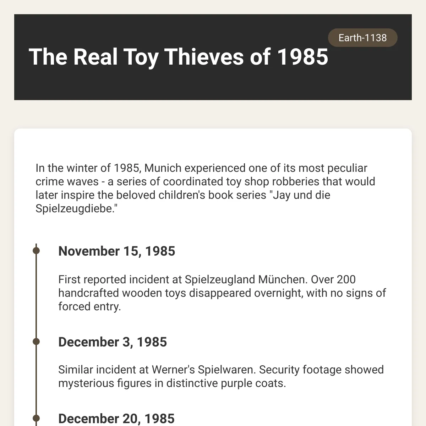426x426 pixels.
Task: Click the December 3, 1985 heading
Action: [113, 342]
